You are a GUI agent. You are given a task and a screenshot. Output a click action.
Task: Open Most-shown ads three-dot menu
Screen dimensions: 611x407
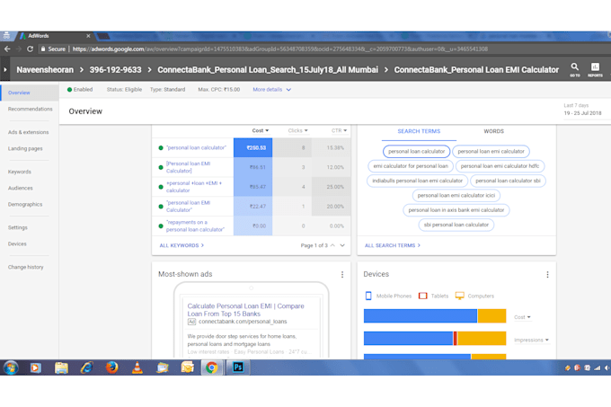point(342,275)
